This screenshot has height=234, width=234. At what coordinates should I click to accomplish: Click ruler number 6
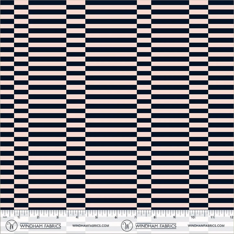(x=115, y=217)
